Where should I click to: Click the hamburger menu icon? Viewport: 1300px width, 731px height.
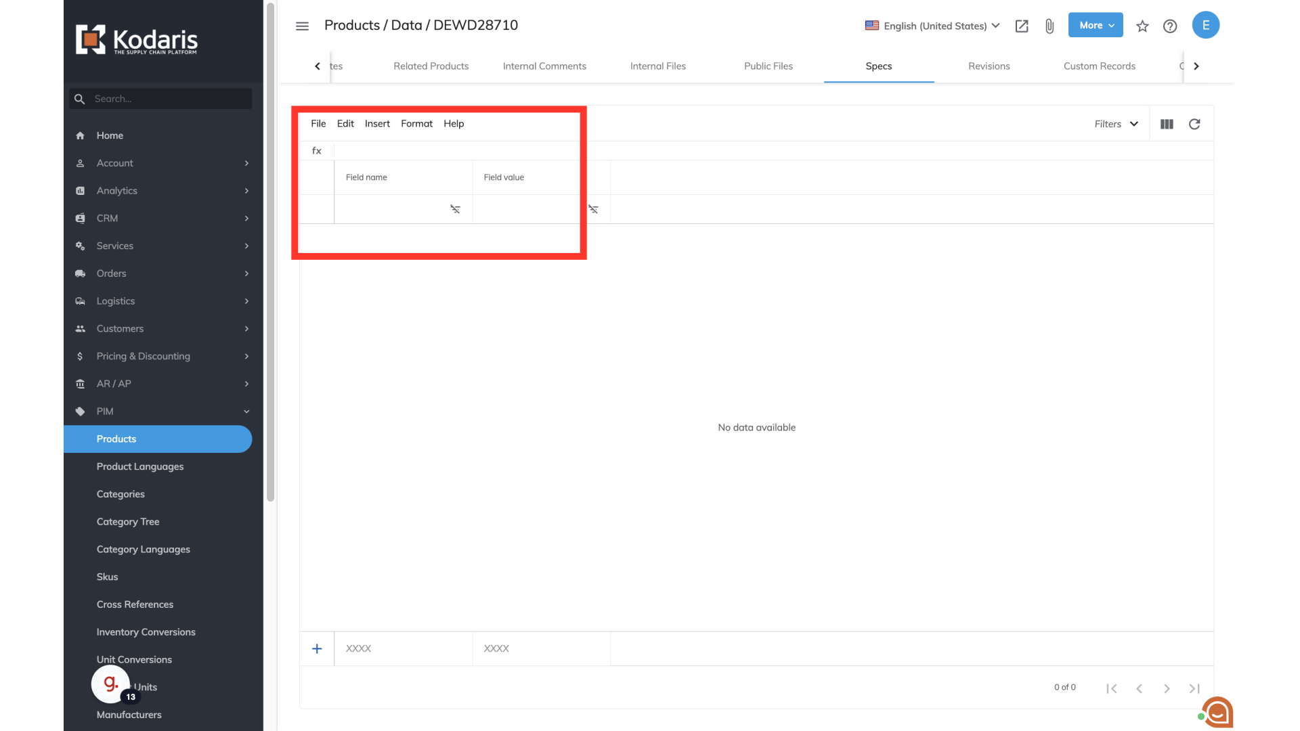pyautogui.click(x=302, y=26)
